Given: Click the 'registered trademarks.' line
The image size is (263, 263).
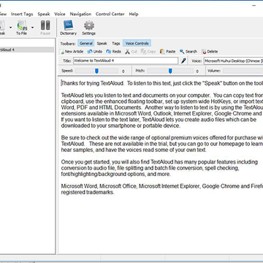Looking at the screenshot, I should tap(88, 192).
